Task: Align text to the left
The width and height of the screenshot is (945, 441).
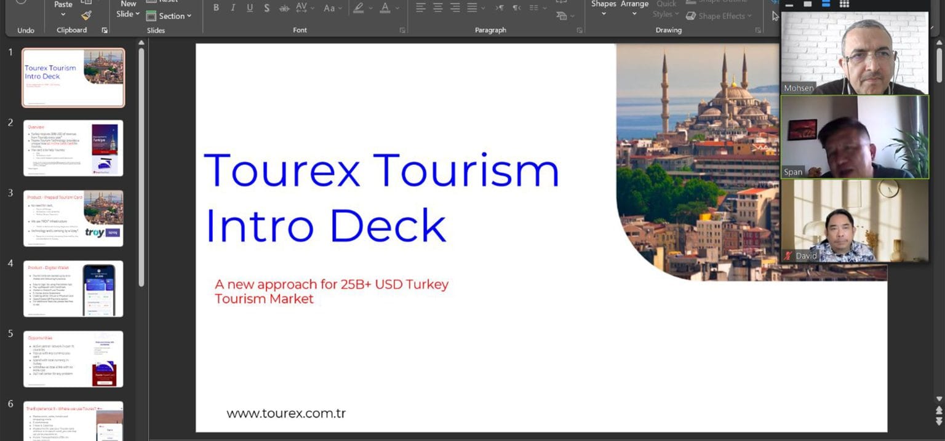Action: tap(421, 8)
